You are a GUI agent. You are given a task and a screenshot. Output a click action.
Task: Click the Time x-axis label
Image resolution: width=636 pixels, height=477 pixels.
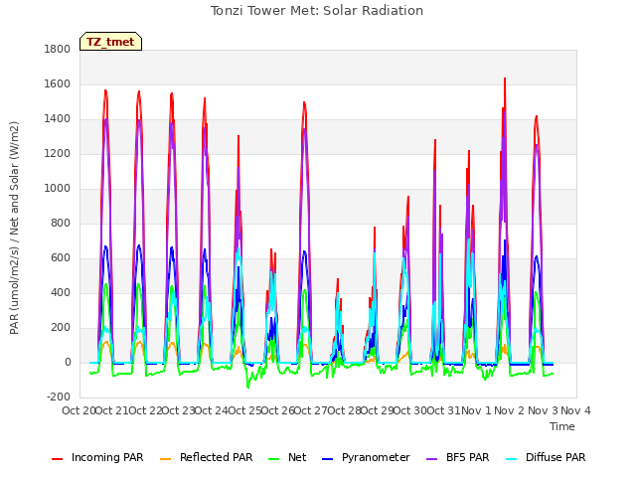point(562,426)
